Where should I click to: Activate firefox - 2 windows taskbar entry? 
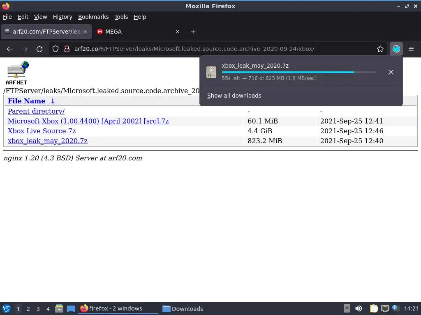(x=118, y=308)
